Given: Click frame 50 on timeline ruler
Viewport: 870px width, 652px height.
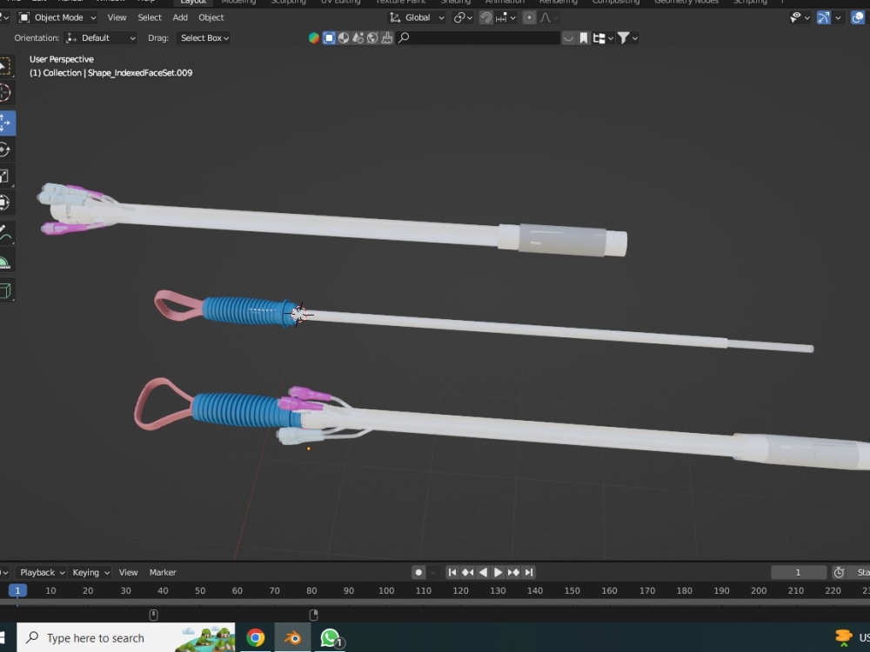Looking at the screenshot, I should coord(200,590).
